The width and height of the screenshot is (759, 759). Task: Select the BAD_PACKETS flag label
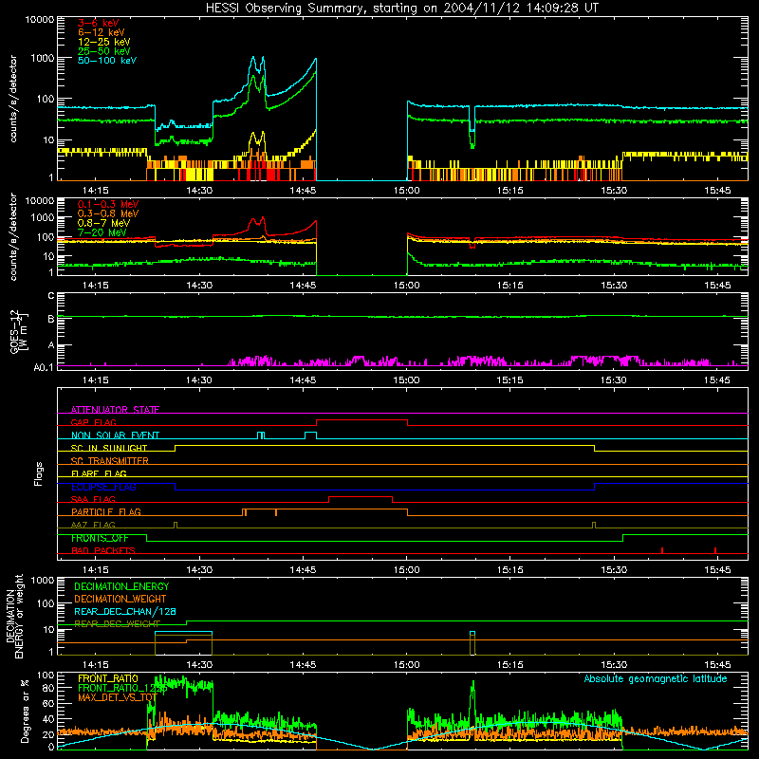point(103,550)
